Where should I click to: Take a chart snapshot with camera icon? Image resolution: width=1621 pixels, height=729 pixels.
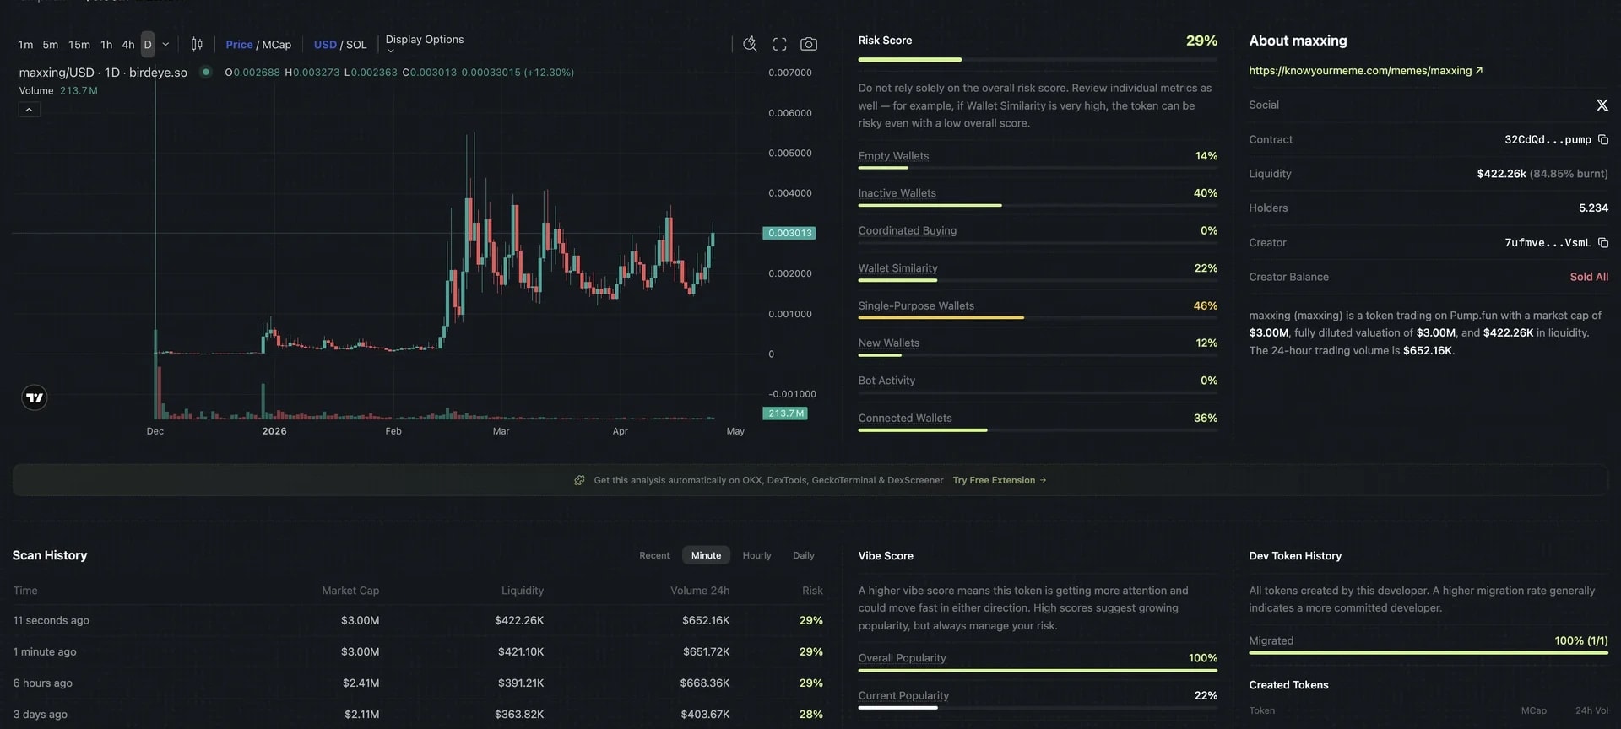click(x=809, y=44)
